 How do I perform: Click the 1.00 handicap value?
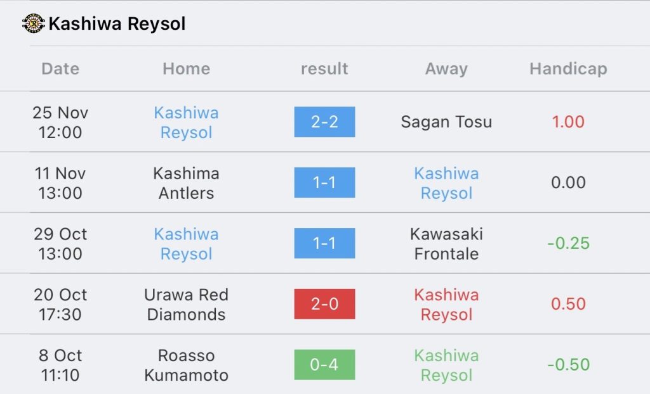568,122
